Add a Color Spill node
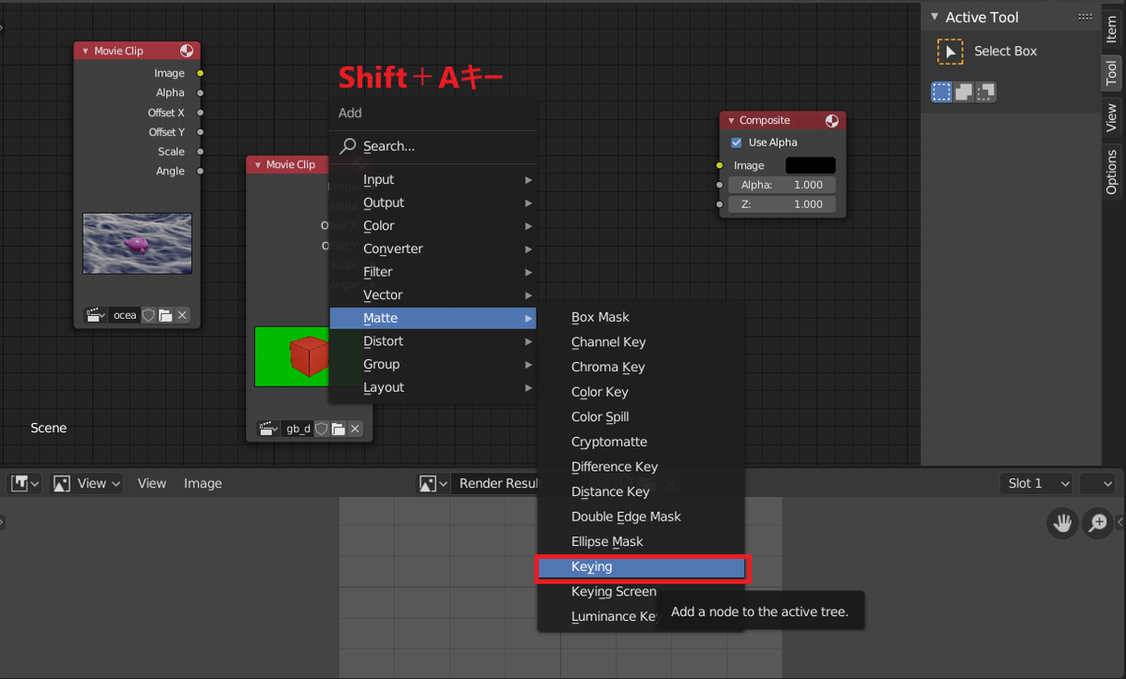1126x679 pixels. (641, 416)
